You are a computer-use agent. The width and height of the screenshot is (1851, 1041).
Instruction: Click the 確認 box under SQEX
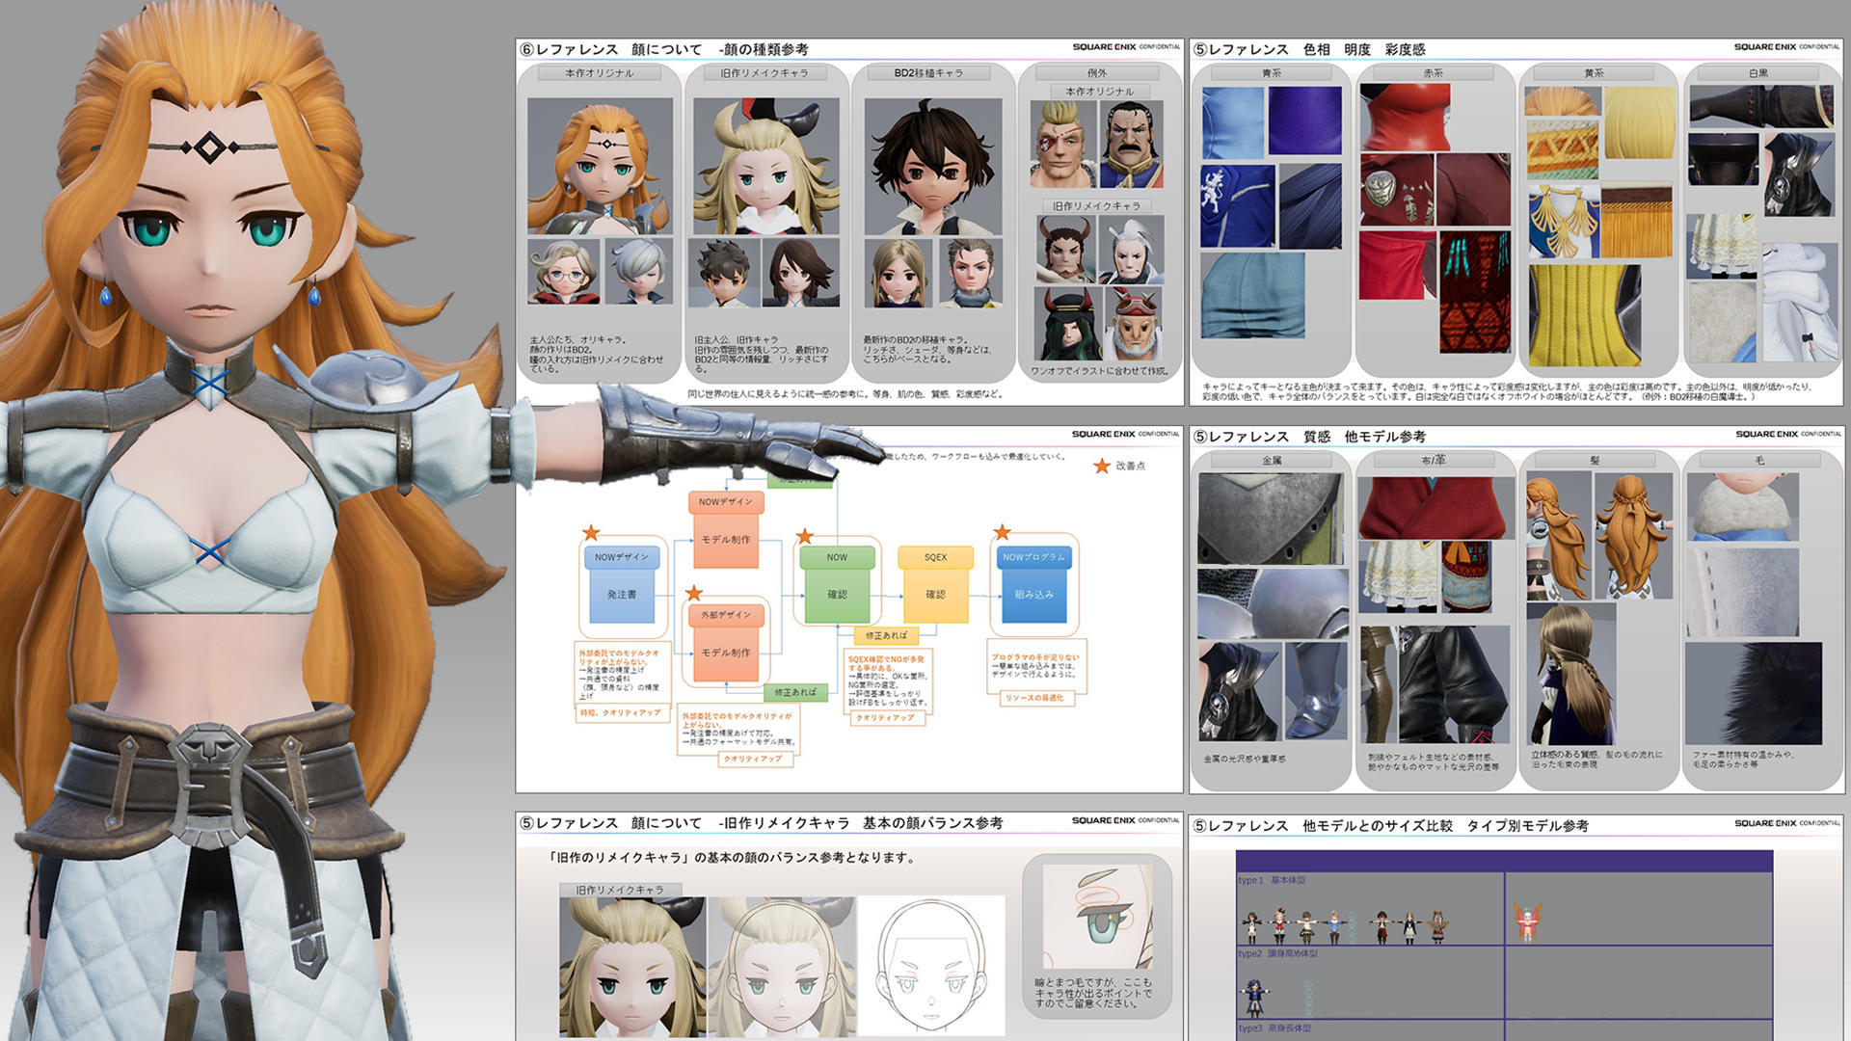[x=935, y=595]
